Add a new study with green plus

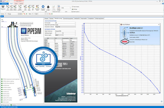coord(27,14)
